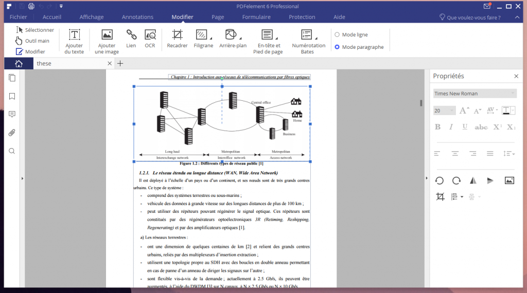Viewport: 527px width, 293px height.
Task: Click the Modifier edit tool
Action: point(30,52)
